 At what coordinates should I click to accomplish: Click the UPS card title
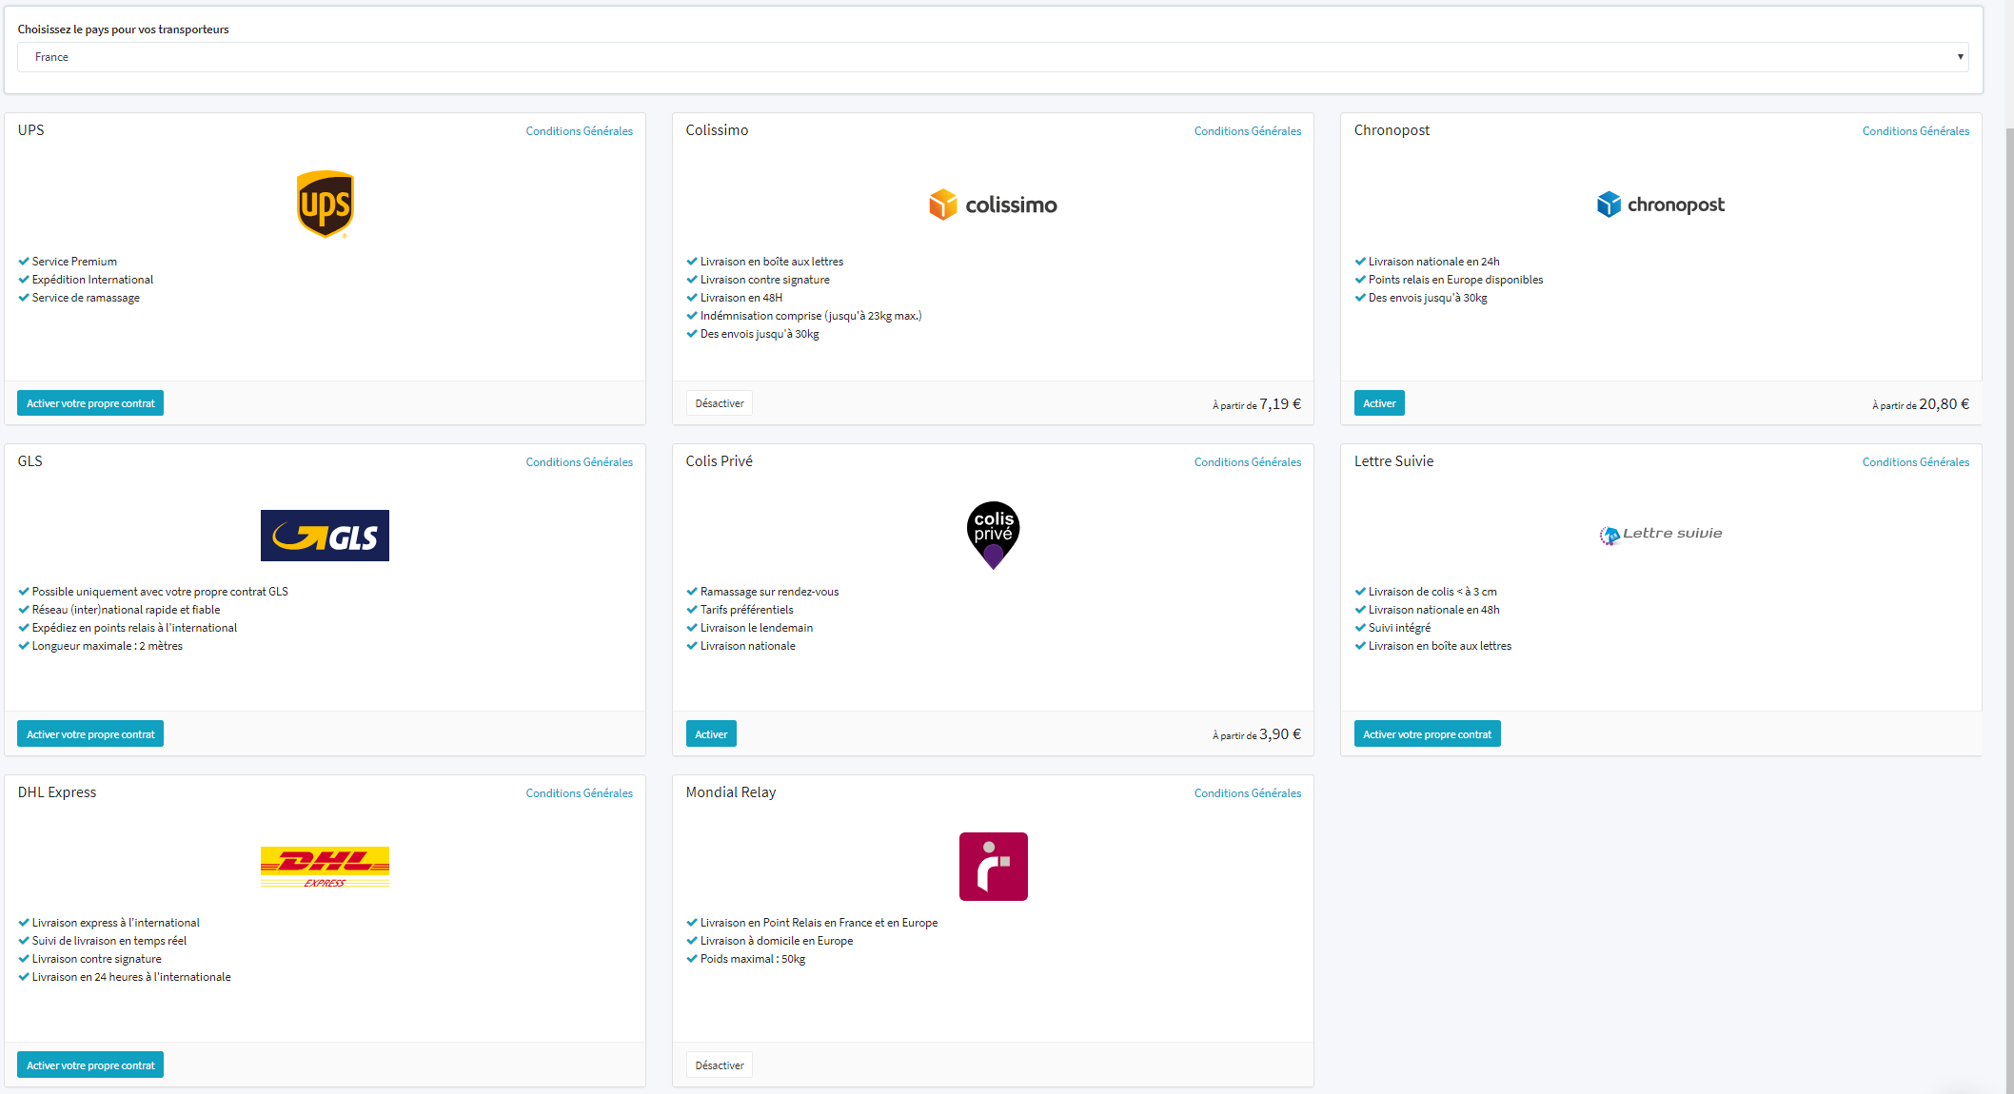tap(30, 130)
